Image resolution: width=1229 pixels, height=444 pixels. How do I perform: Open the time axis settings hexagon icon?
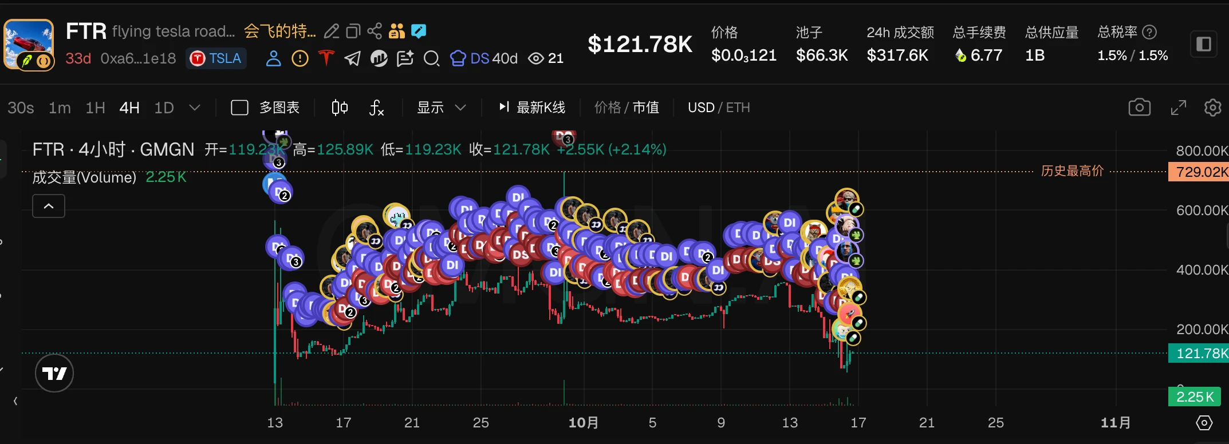(1204, 423)
